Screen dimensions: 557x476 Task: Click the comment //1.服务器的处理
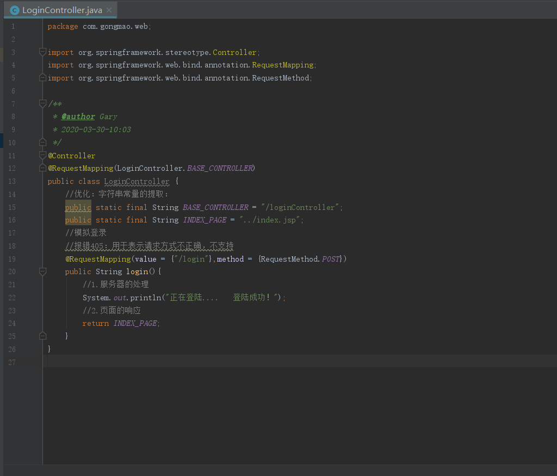116,285
